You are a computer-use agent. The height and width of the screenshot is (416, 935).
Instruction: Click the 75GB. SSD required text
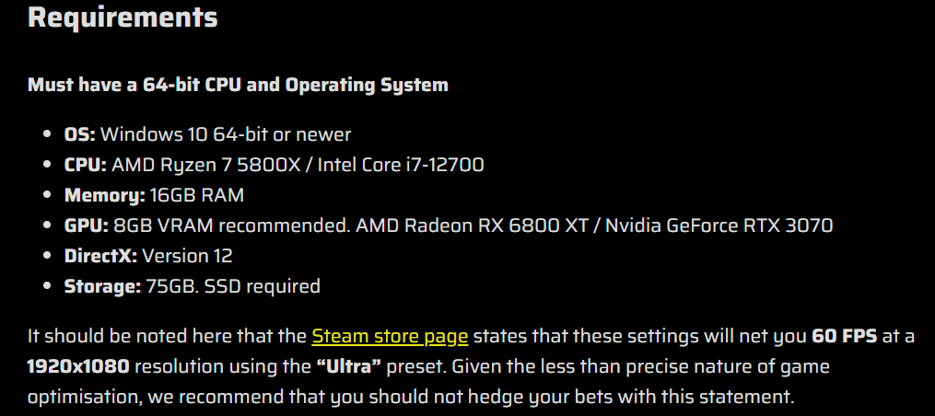click(233, 286)
